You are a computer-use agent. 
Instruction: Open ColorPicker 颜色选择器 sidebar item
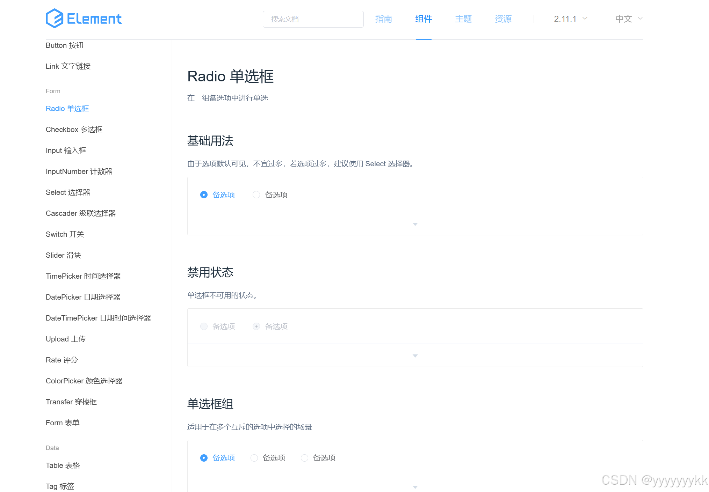(84, 381)
